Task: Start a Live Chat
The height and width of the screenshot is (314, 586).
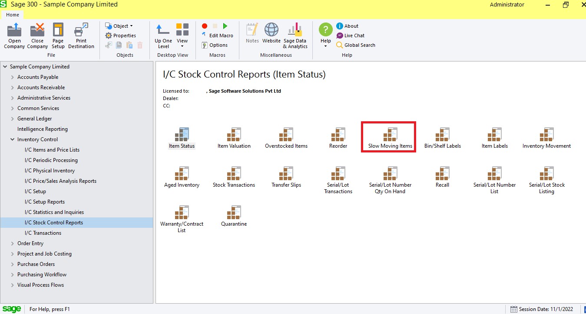Action: pos(351,36)
